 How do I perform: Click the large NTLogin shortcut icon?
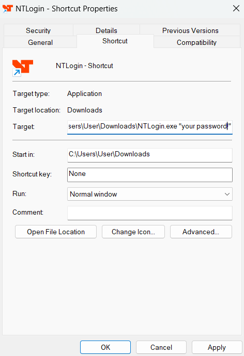click(x=23, y=68)
